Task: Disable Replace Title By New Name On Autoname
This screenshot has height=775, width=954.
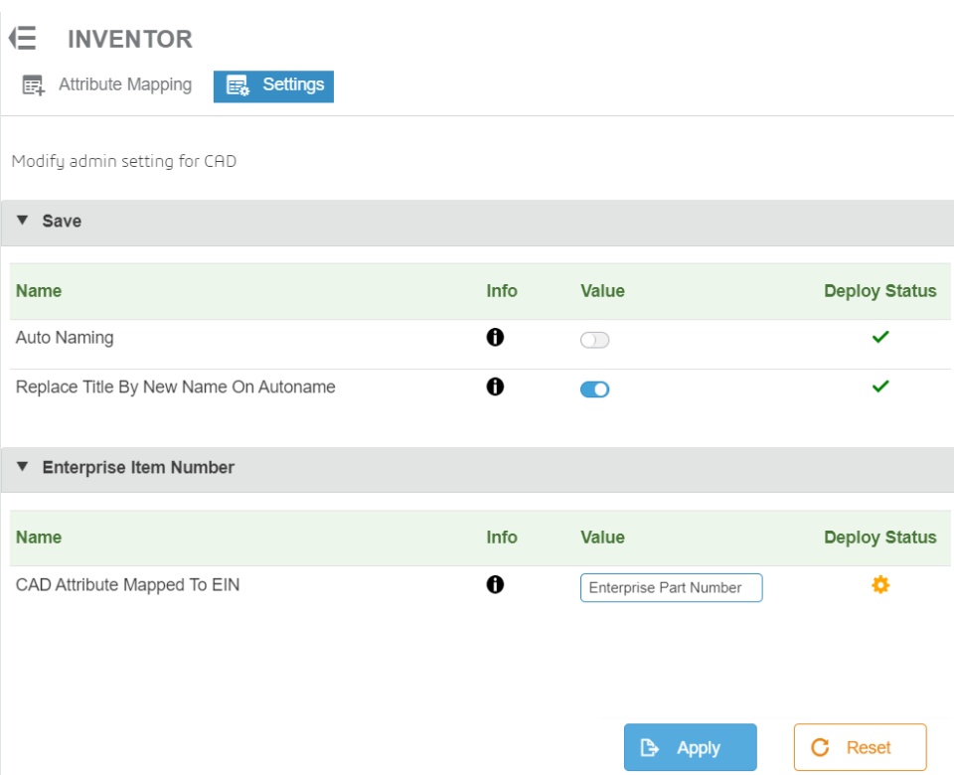Action: (x=594, y=388)
